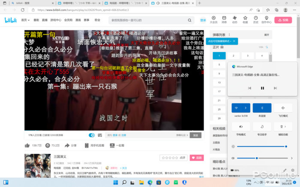Viewport: 300px width, 187px height.
Task: Click the pink upload button
Action: [x=283, y=20]
